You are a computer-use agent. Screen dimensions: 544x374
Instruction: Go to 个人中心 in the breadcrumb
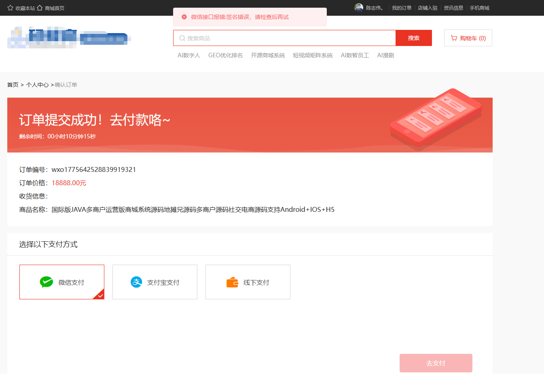point(37,85)
